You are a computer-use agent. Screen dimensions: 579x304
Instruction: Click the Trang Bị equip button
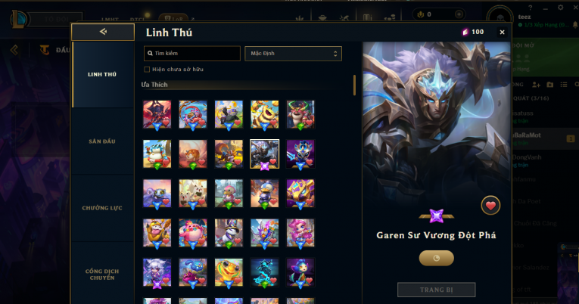[x=436, y=290]
